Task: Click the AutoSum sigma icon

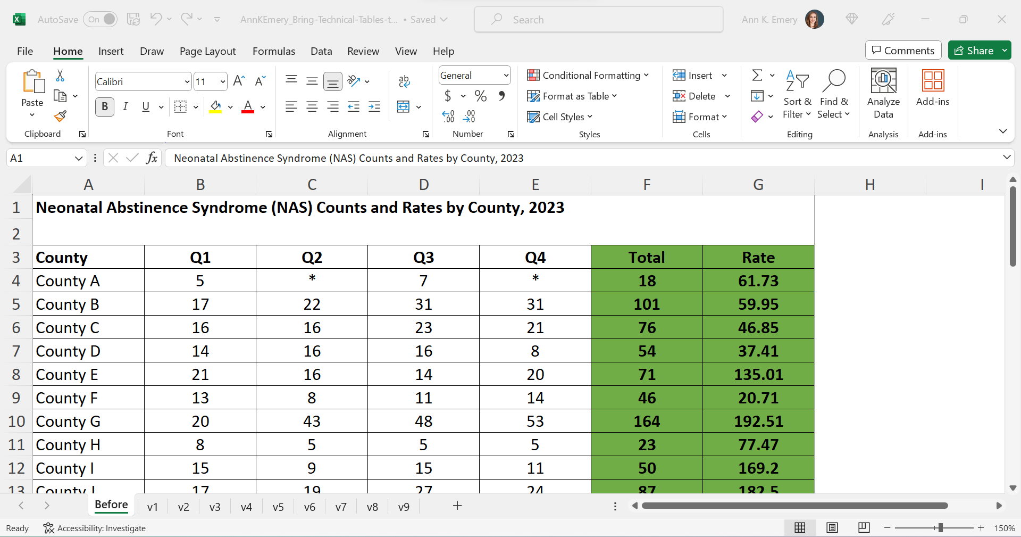Action: pos(757,75)
